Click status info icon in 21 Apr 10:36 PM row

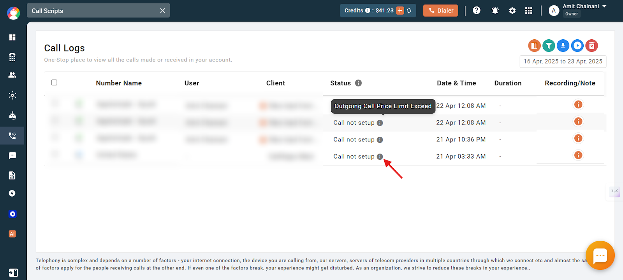pos(380,140)
